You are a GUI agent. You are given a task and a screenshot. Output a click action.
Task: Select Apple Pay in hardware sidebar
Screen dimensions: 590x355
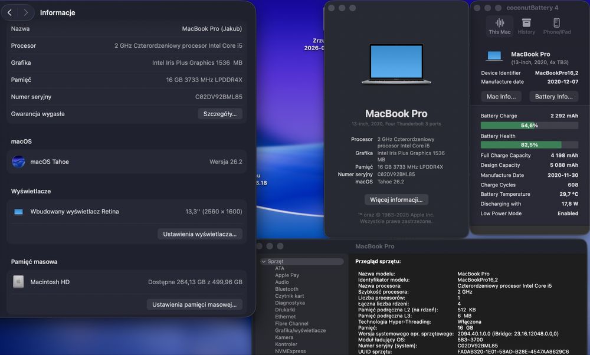click(287, 275)
